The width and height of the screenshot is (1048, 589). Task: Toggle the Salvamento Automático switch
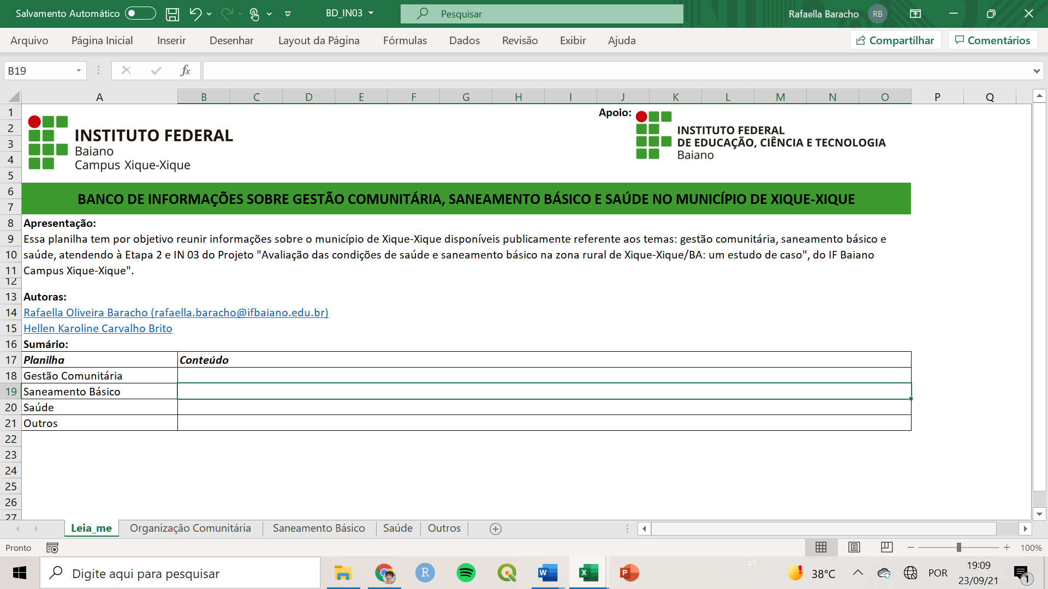click(x=140, y=14)
